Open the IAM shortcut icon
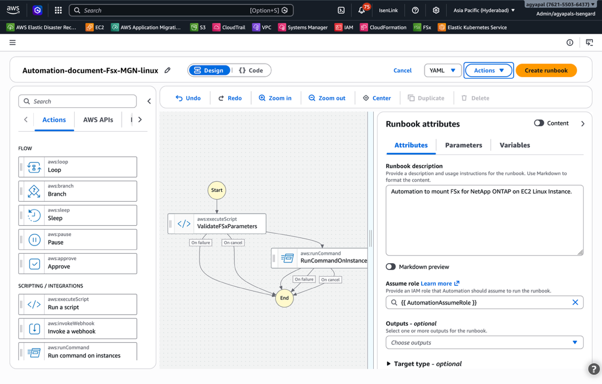This screenshot has width=602, height=384. click(x=338, y=27)
